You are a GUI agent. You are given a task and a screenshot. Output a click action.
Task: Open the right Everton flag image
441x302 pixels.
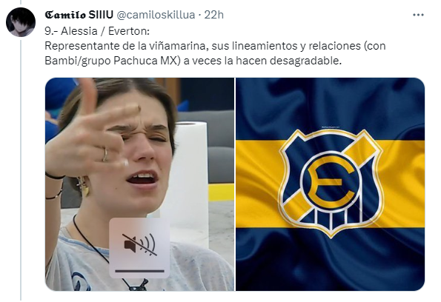(330, 184)
